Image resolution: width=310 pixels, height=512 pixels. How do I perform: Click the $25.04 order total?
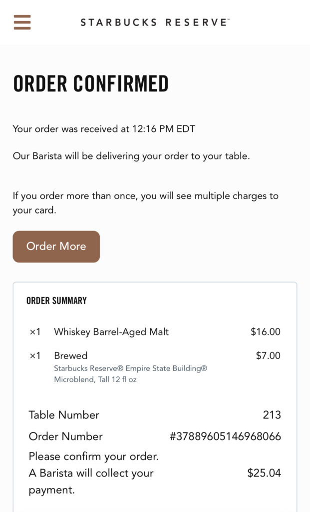[264, 473]
